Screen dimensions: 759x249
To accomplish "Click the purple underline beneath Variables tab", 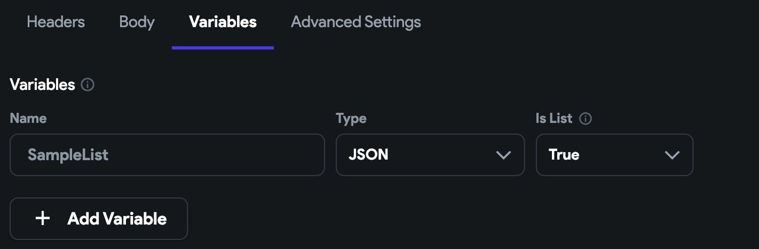I will (x=223, y=47).
